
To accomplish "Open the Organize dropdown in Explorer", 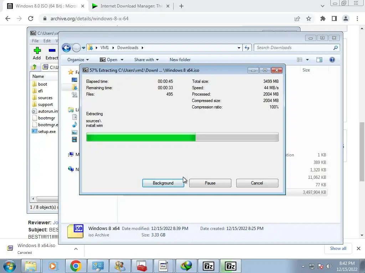I will click(x=78, y=60).
